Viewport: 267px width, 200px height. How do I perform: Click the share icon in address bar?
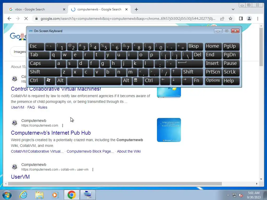[222, 18]
